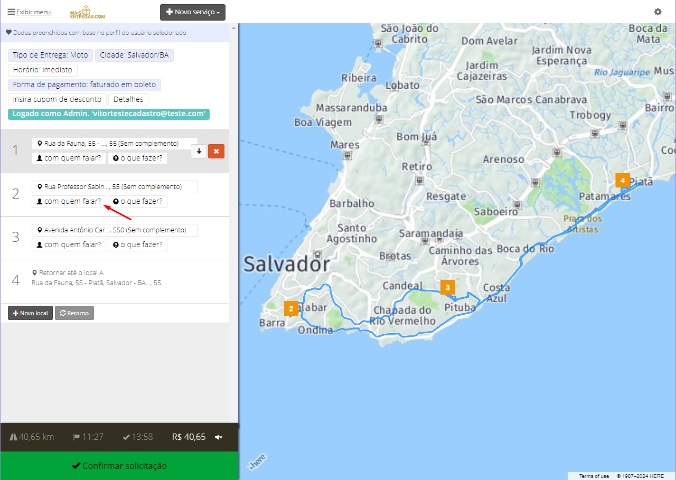Viewport: 676px width, 480px height.
Task: Open the Novo serviço dropdown
Action: 193,12
